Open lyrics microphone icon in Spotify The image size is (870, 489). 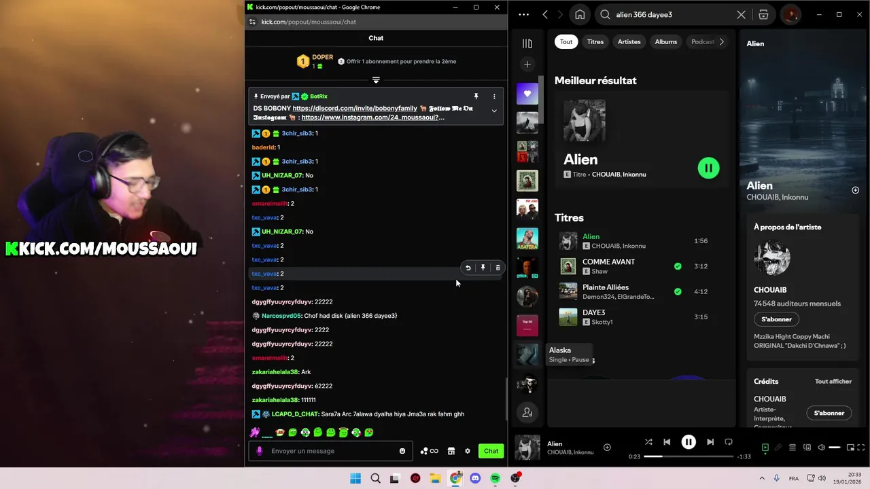pyautogui.click(x=779, y=448)
